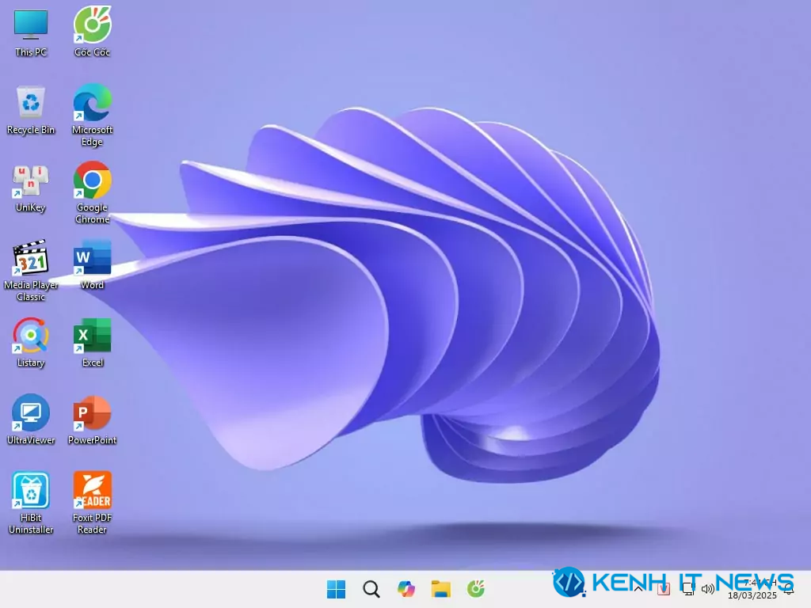
Task: Open the notification bell icon
Action: point(788,589)
